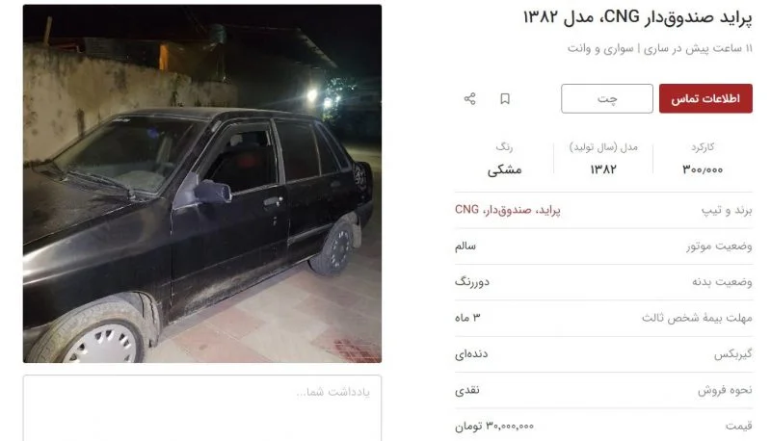
Task: Click the sale method value نقدی
Action: click(467, 390)
